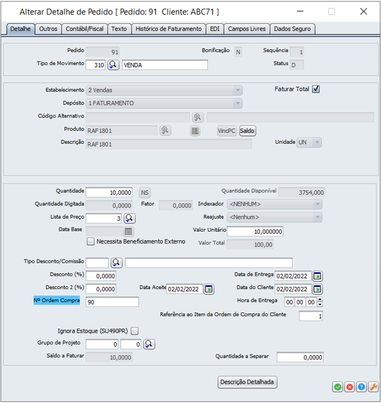The height and width of the screenshot is (403, 381).
Task: Click the NS button beside Quantidade
Action: pos(145,193)
